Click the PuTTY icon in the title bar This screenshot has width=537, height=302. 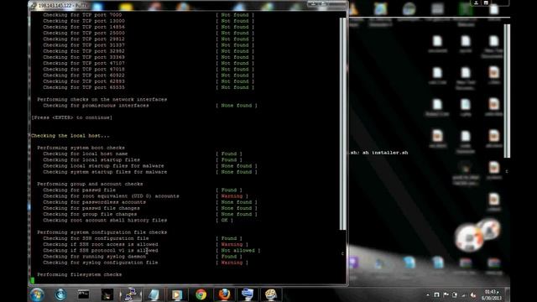tap(34, 6)
